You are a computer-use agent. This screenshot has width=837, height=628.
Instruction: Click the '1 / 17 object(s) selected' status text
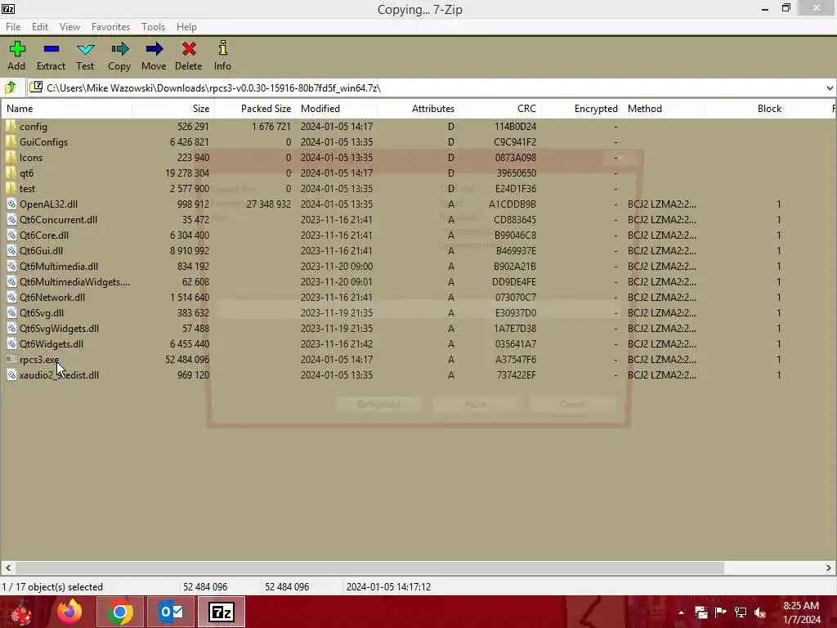[52, 587]
